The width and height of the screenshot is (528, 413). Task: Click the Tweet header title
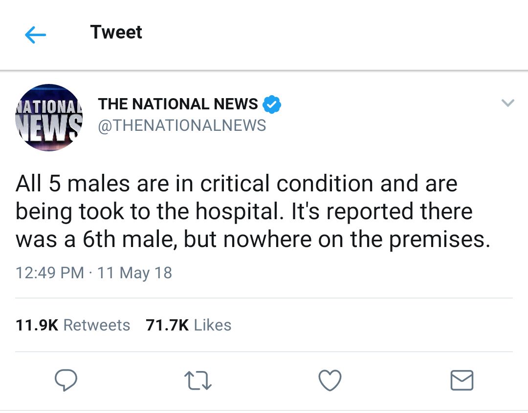pos(116,32)
